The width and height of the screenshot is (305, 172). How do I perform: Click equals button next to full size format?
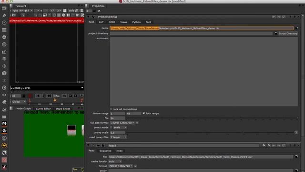(x=137, y=123)
